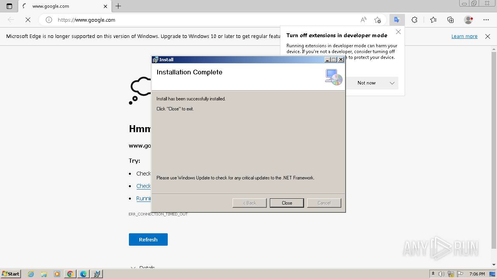Show hidden system tray icons

click(433, 274)
